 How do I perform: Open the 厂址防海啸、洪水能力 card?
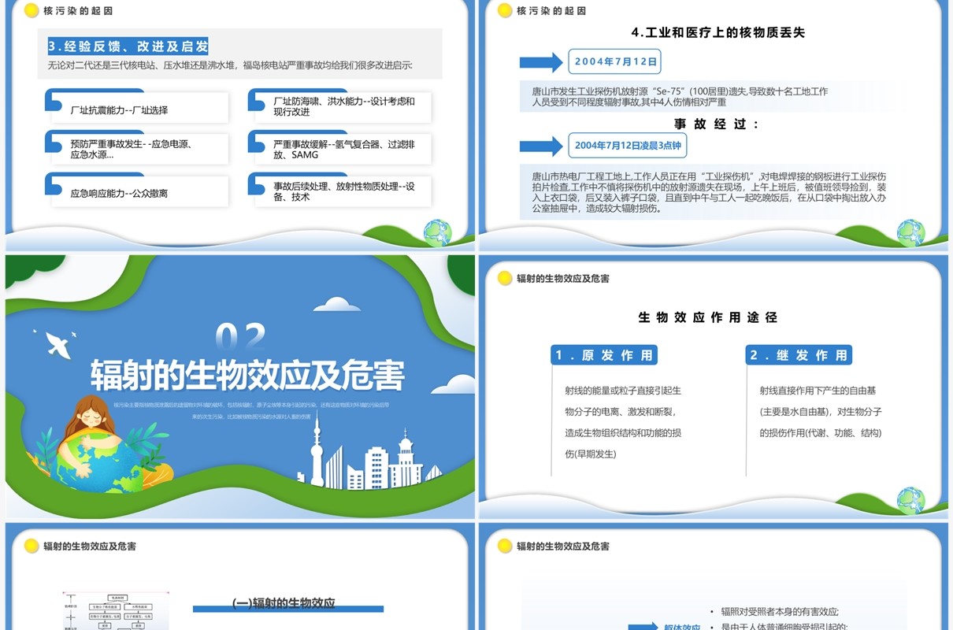(x=343, y=106)
